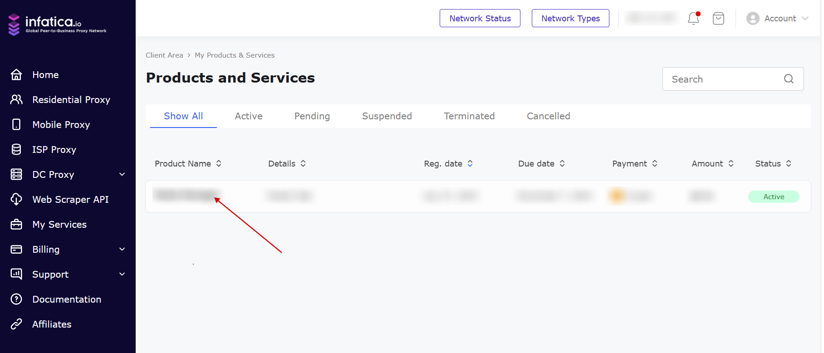Click the Amount column header text
The width and height of the screenshot is (824, 353).
(x=707, y=163)
